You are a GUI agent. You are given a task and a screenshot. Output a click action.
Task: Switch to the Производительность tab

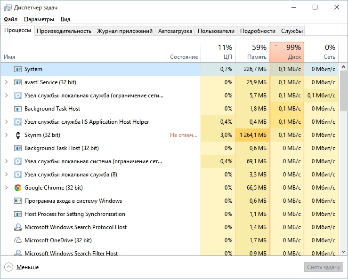pyautogui.click(x=64, y=31)
